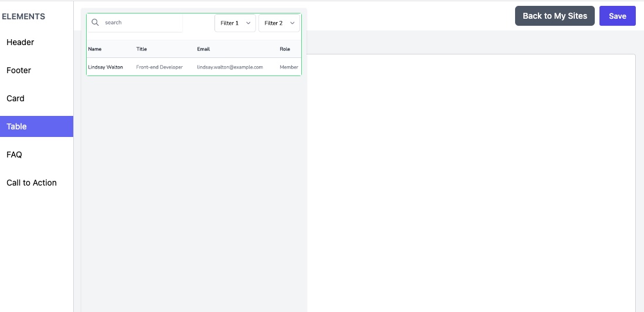Image resolution: width=644 pixels, height=312 pixels.
Task: Click the ELEMENTS sidebar heading
Action: (23, 17)
